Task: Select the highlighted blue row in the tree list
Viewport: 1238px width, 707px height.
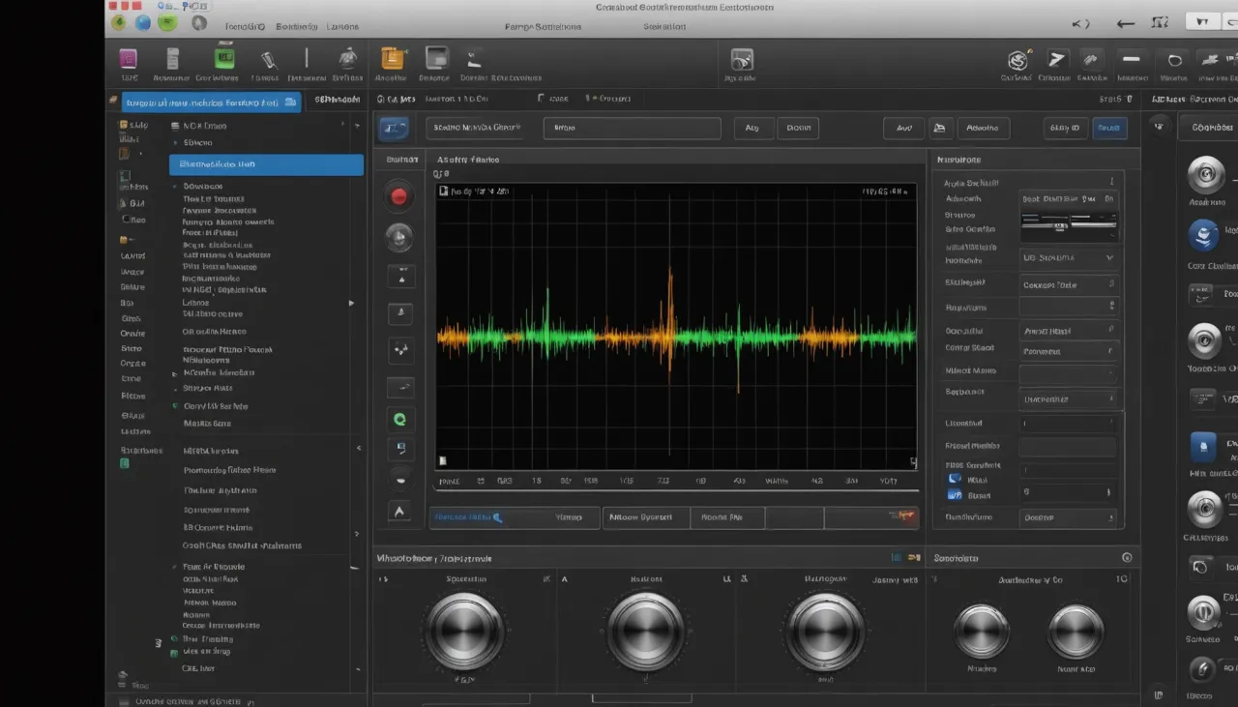Action: (266, 164)
